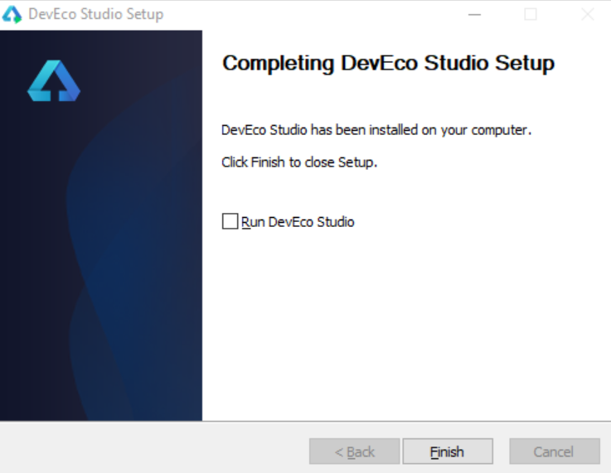
Task: Click the gray footer bar left of Back
Action: [x=154, y=447]
